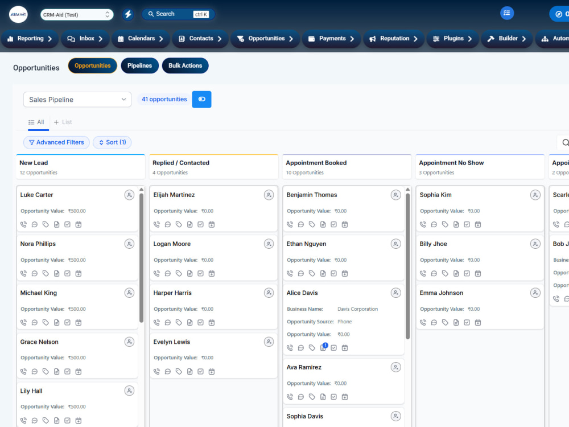Click the notes icon on Ethan Nguyen's card

[323, 273]
